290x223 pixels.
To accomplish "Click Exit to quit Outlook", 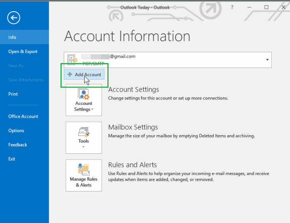I will [12, 159].
